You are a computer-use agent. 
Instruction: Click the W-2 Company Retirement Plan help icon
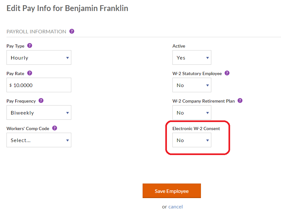(240, 101)
